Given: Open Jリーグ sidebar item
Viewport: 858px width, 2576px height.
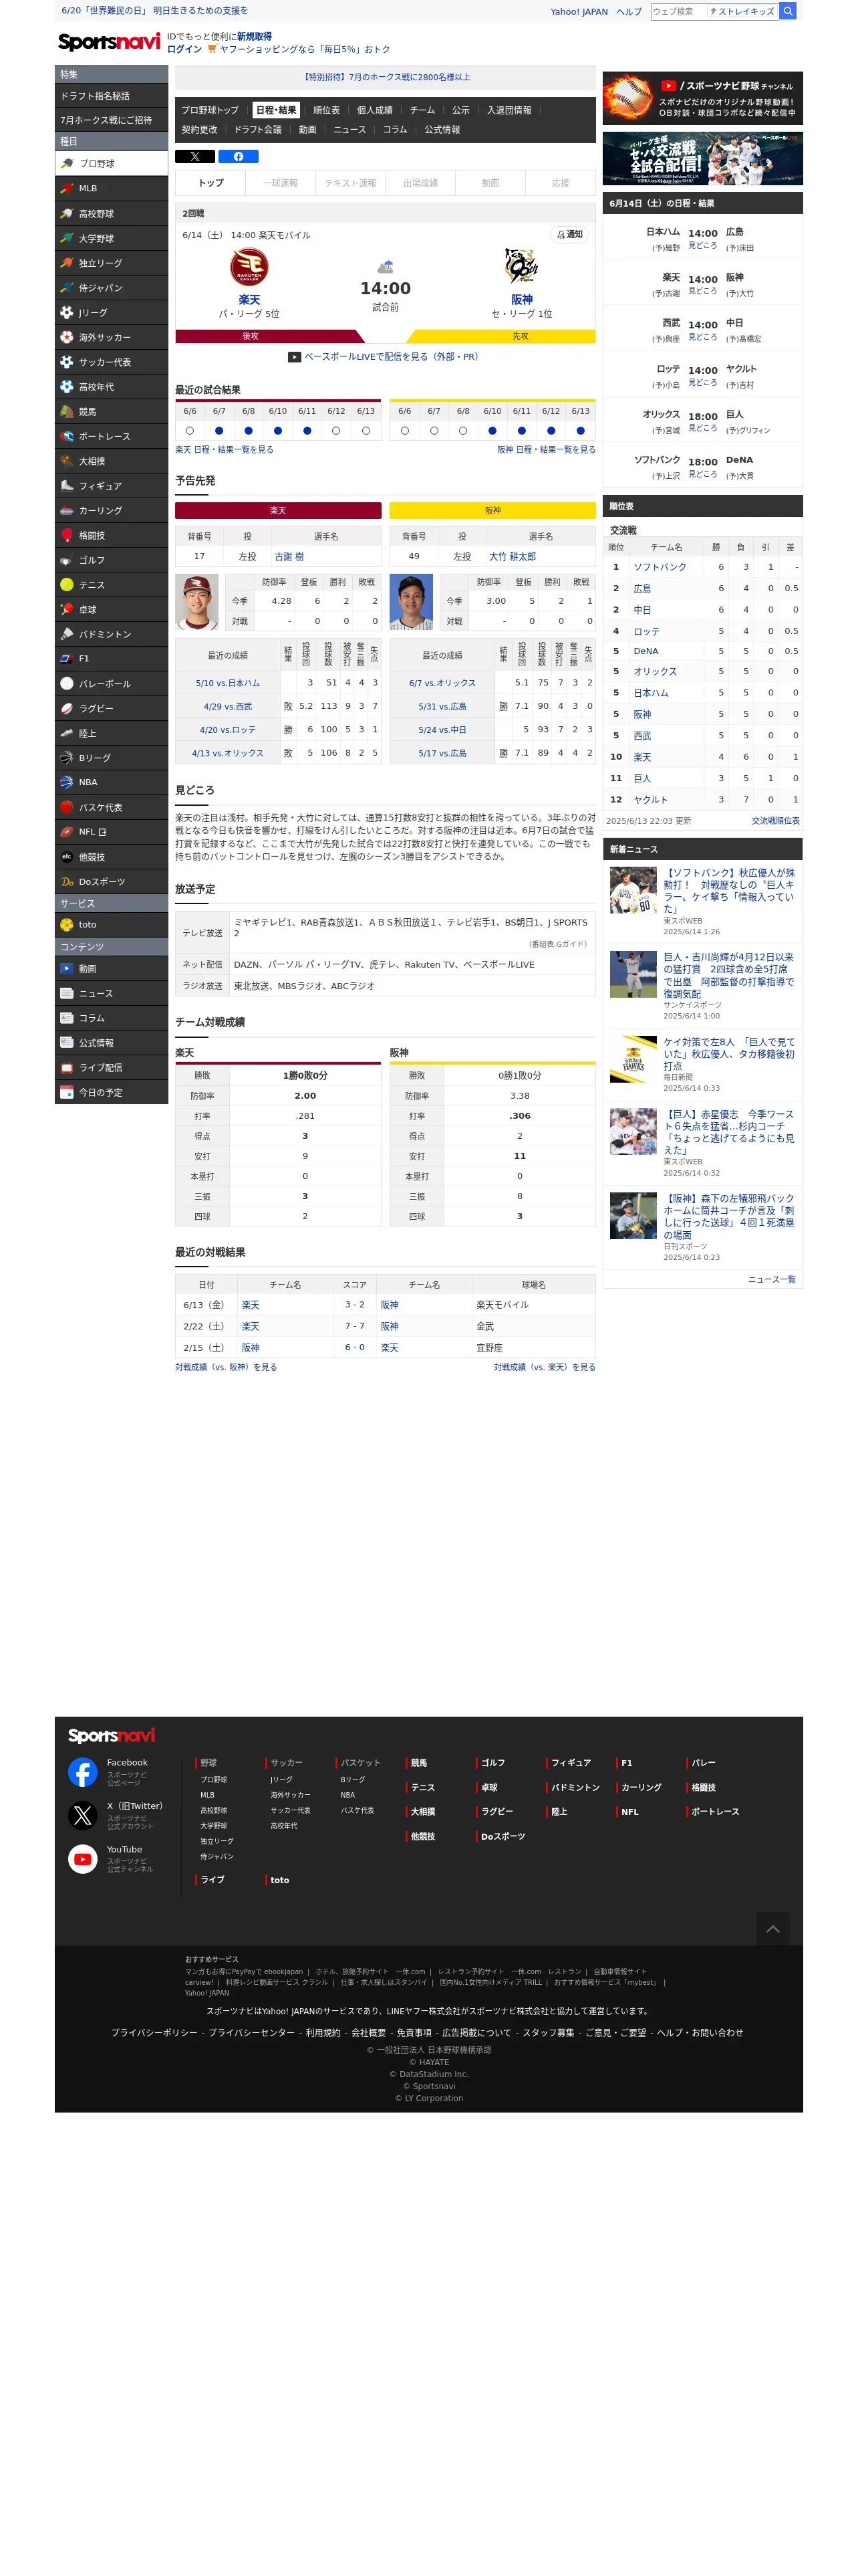Looking at the screenshot, I should click(x=111, y=313).
